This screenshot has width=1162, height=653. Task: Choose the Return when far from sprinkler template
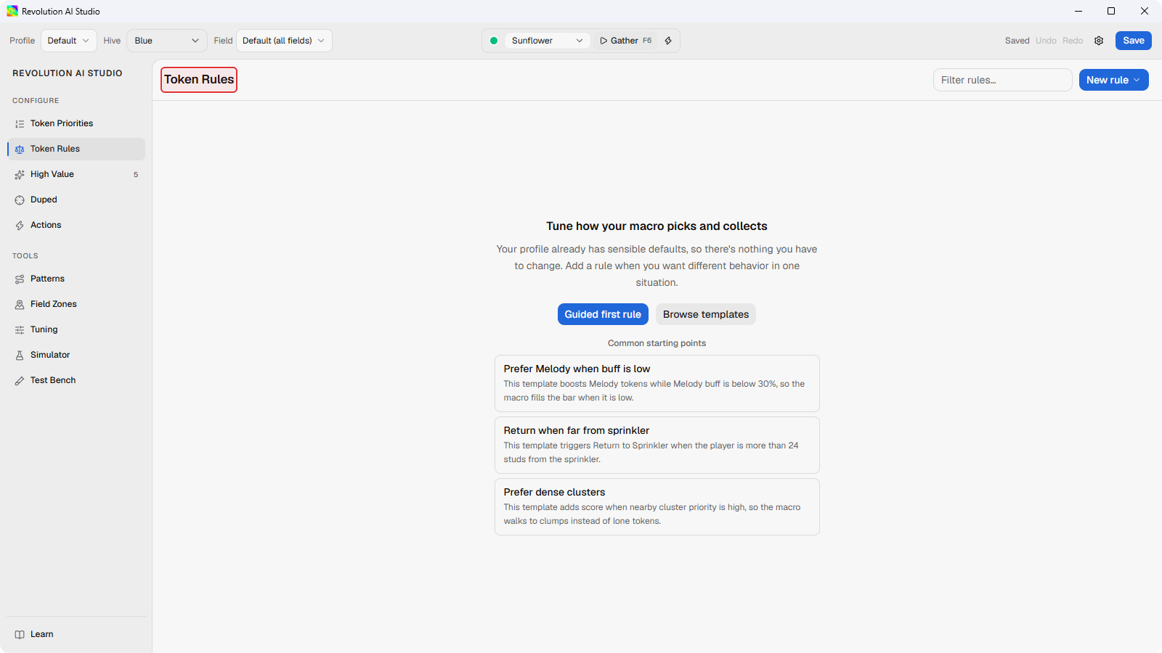[657, 445]
